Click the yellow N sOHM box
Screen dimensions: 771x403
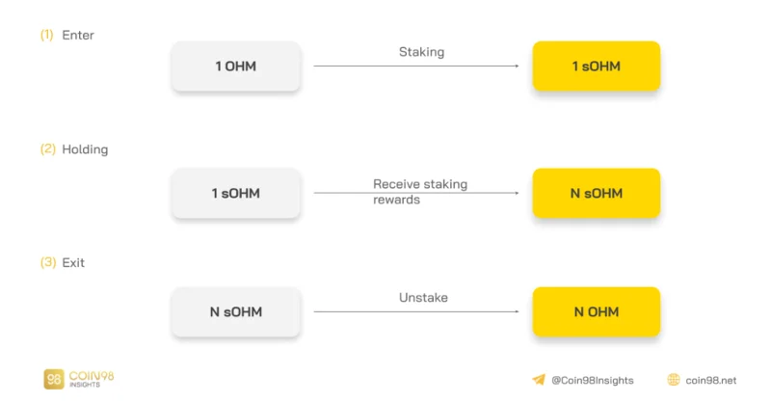(x=596, y=193)
